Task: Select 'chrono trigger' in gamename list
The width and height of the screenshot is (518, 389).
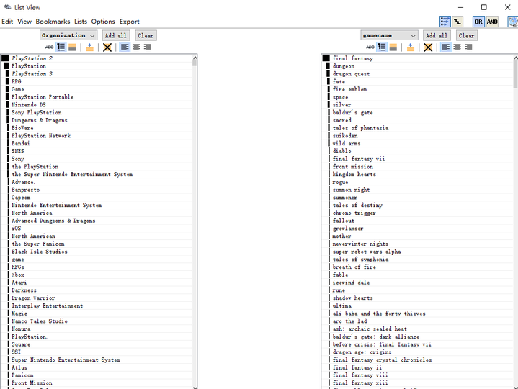Action: (x=418, y=213)
